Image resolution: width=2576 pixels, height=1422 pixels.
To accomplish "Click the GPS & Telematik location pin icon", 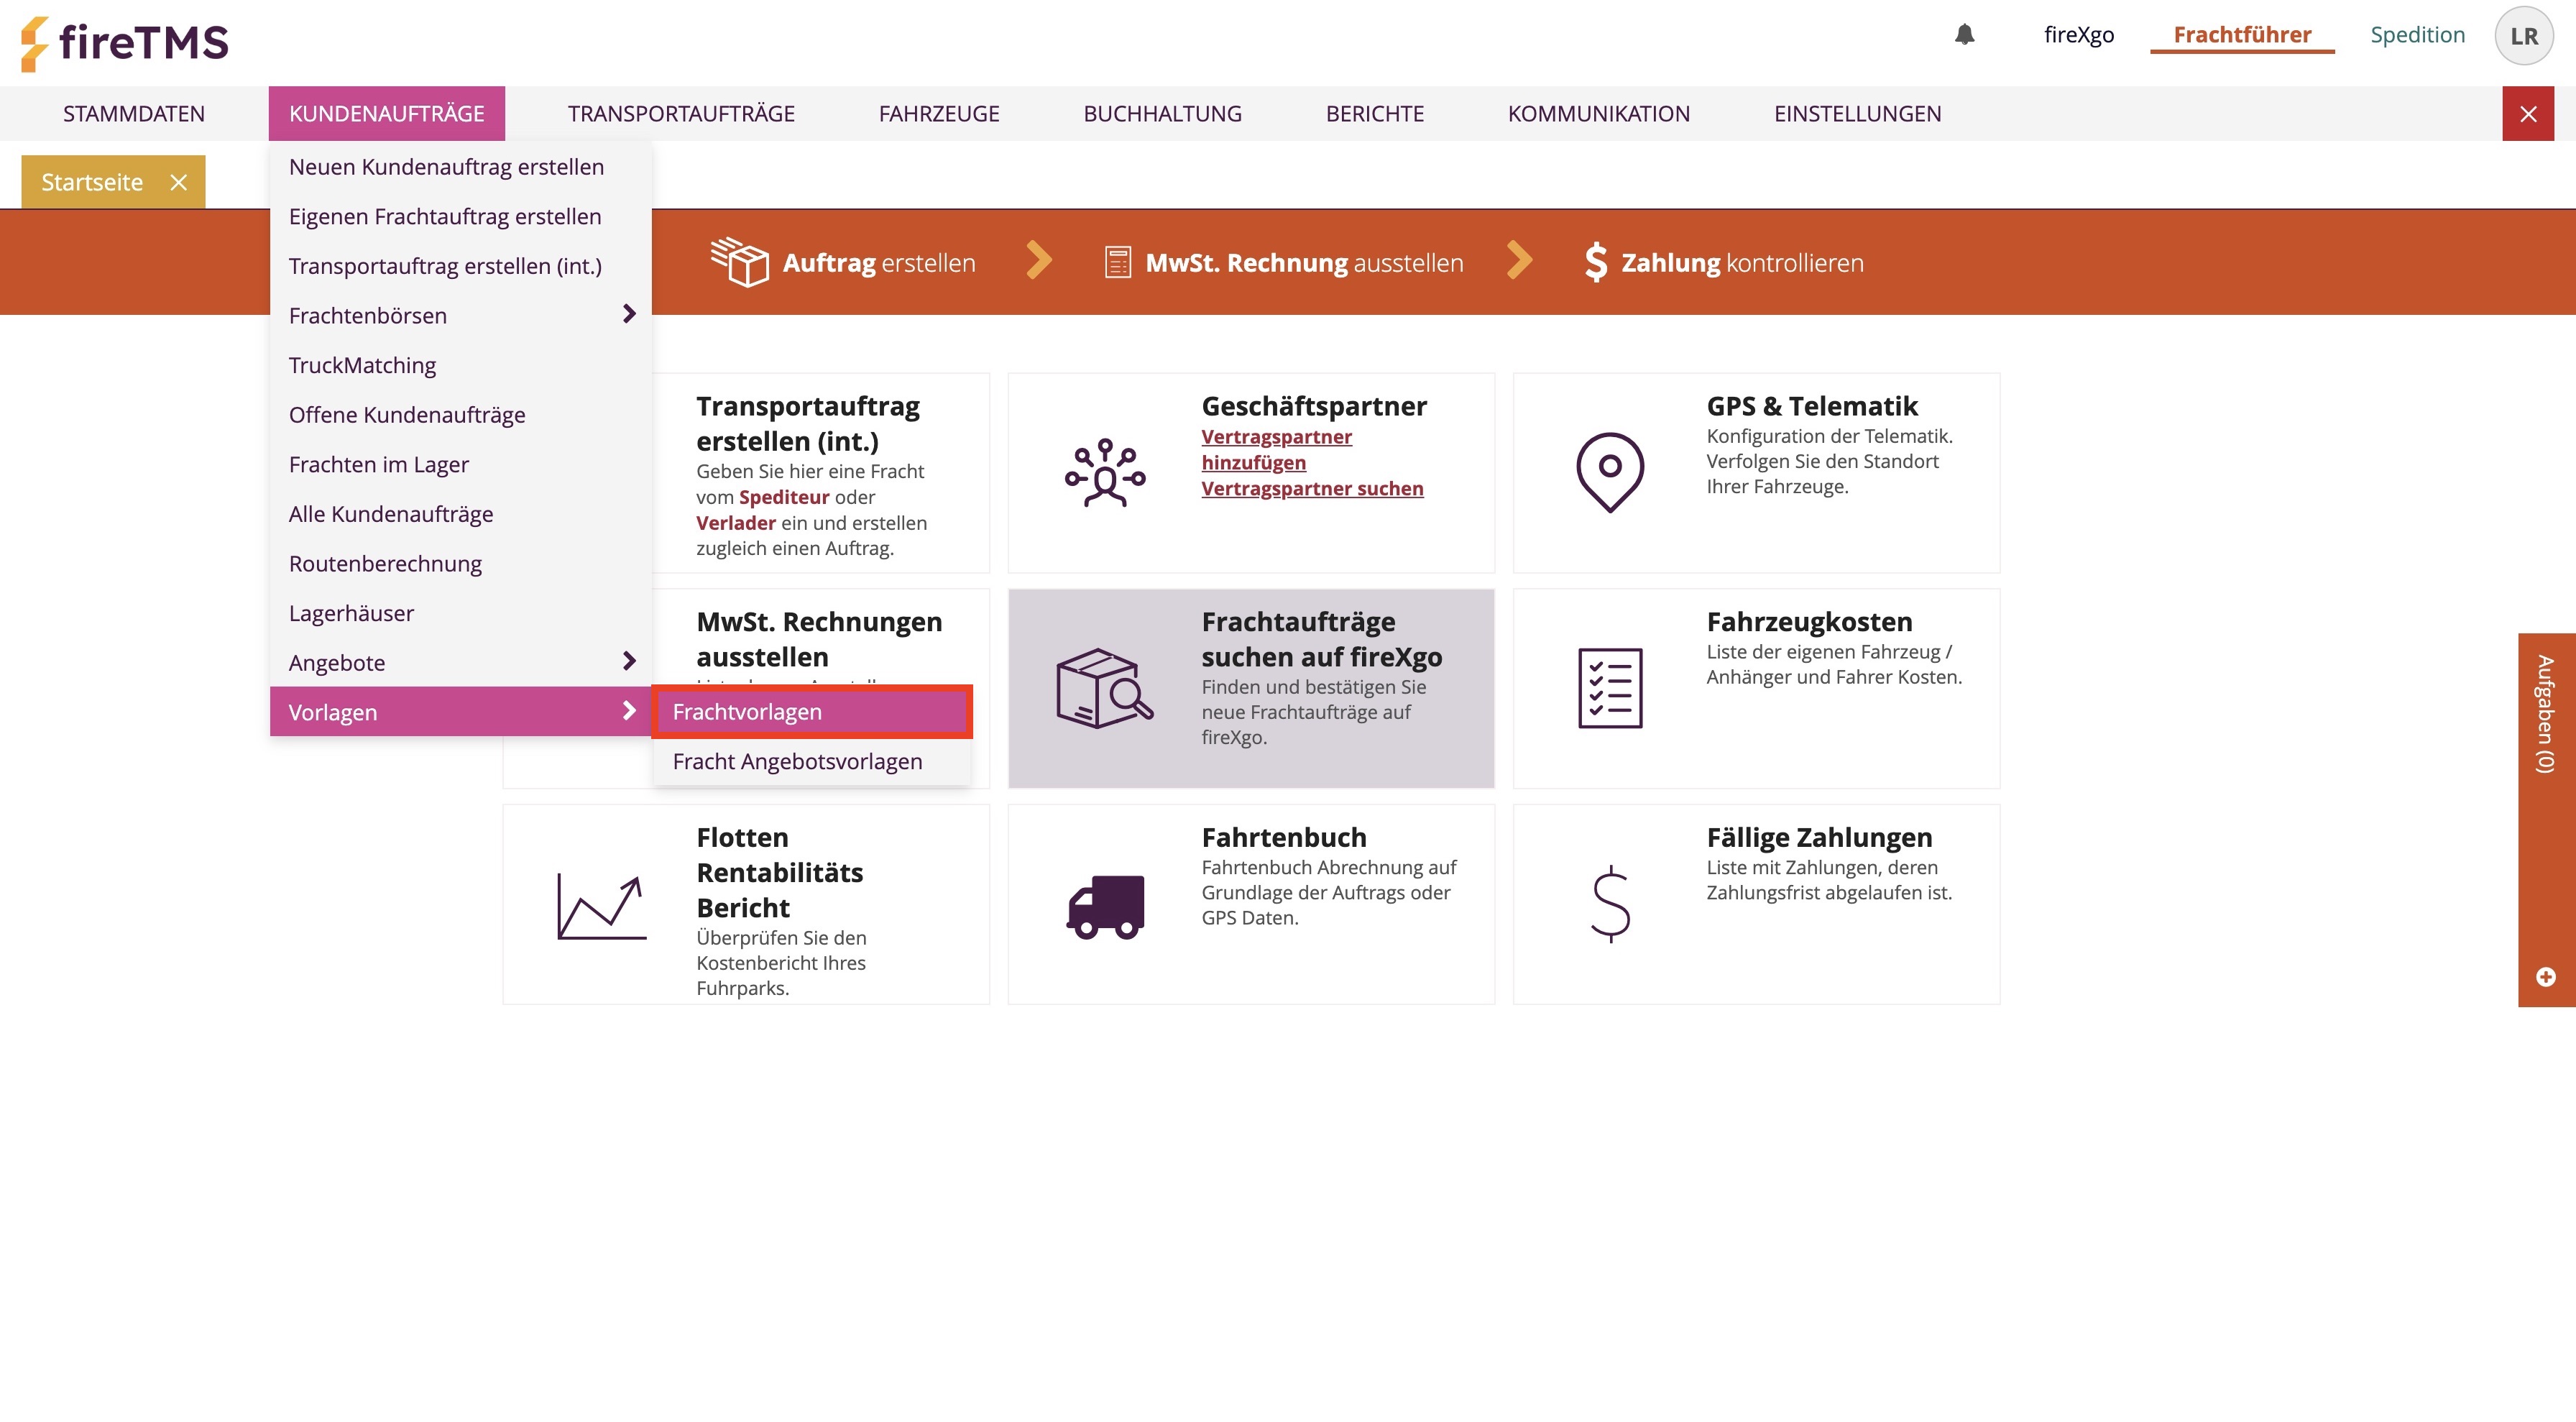I will tap(1609, 472).
